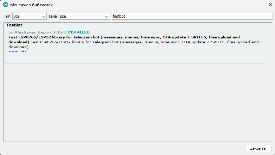This screenshot has width=275, height=155.
Task: Select the FastBot library entry
Action: coord(135,44)
